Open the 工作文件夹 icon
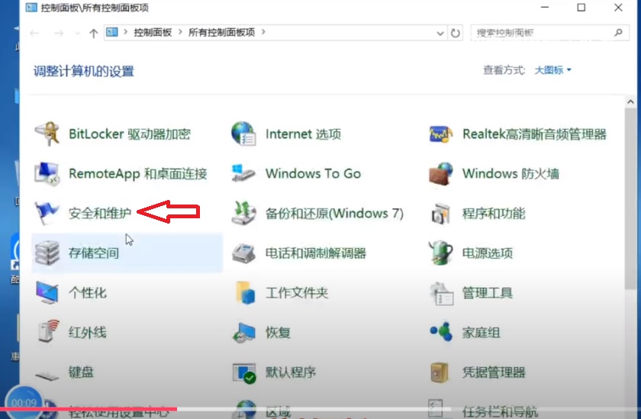 pyautogui.click(x=246, y=292)
